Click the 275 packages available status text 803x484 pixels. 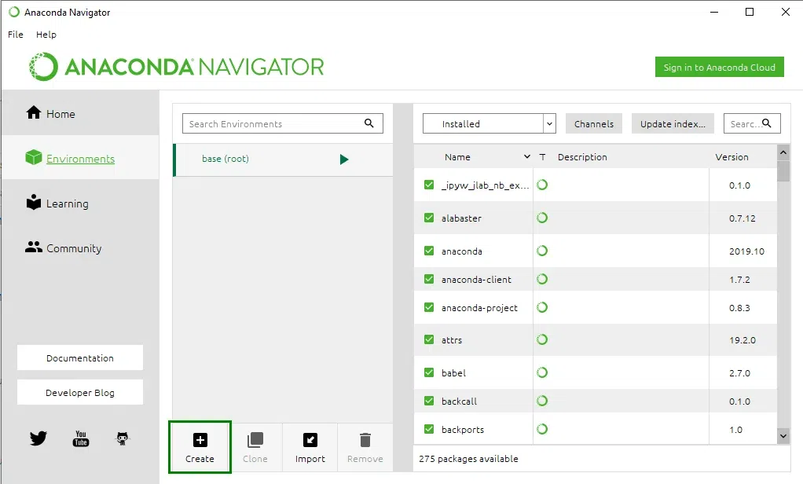point(468,459)
